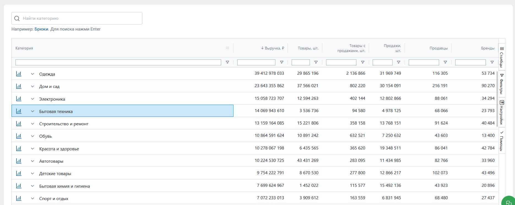
Task: Open chat widget in bottom-right corner
Action: click(x=508, y=202)
